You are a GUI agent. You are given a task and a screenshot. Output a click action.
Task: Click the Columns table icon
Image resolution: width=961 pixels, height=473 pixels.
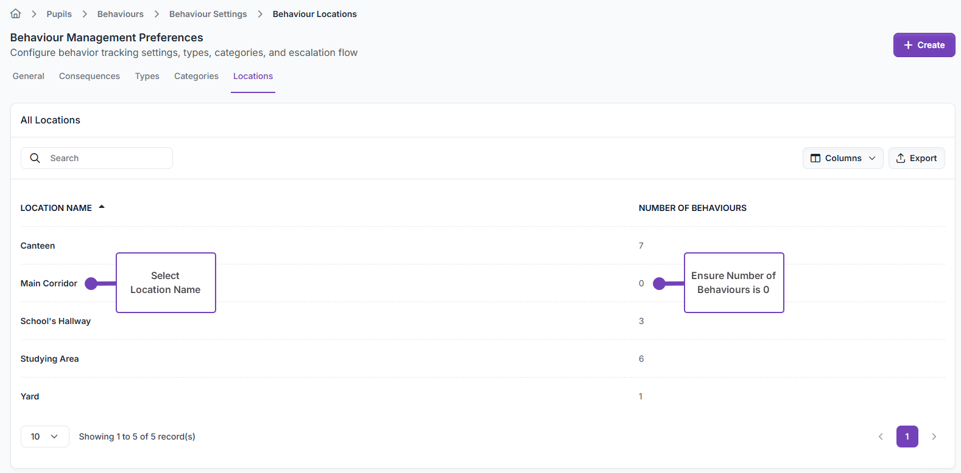pyautogui.click(x=815, y=158)
